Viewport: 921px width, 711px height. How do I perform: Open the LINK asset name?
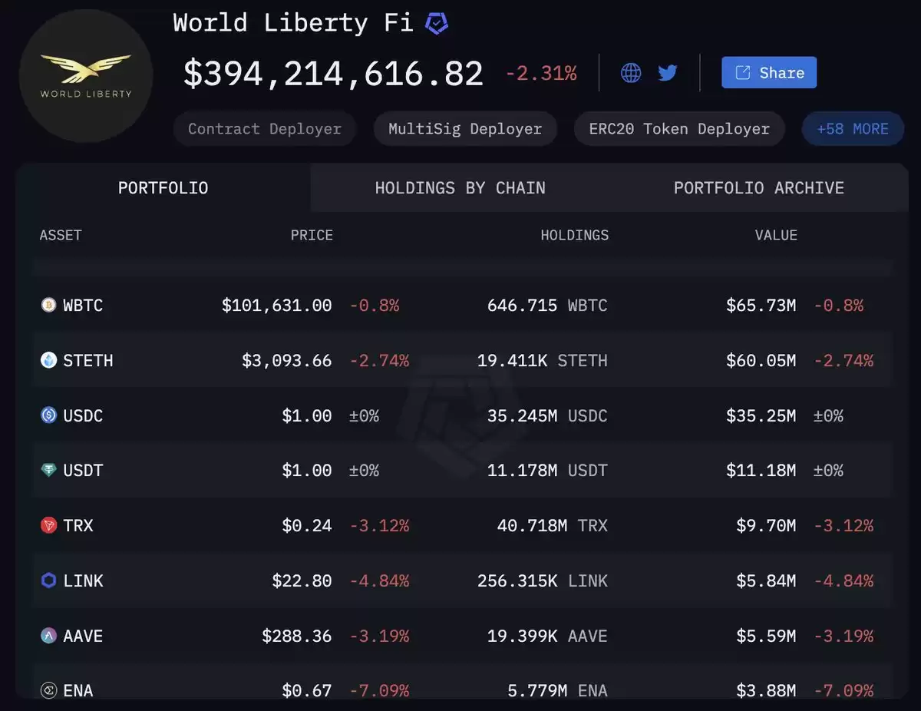(83, 580)
